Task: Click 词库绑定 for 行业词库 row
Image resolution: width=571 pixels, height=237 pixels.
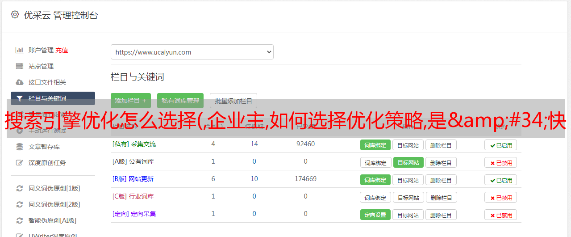Action: click(x=375, y=197)
